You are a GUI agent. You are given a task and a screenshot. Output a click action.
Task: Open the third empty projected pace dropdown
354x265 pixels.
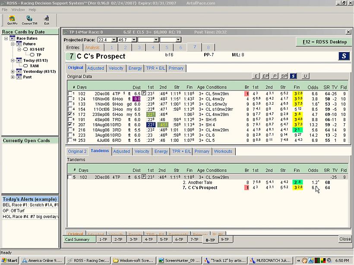click(x=156, y=40)
